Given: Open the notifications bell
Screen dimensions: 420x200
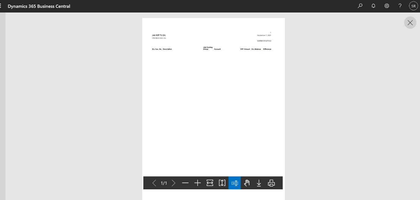Looking at the screenshot, I should point(373,6).
